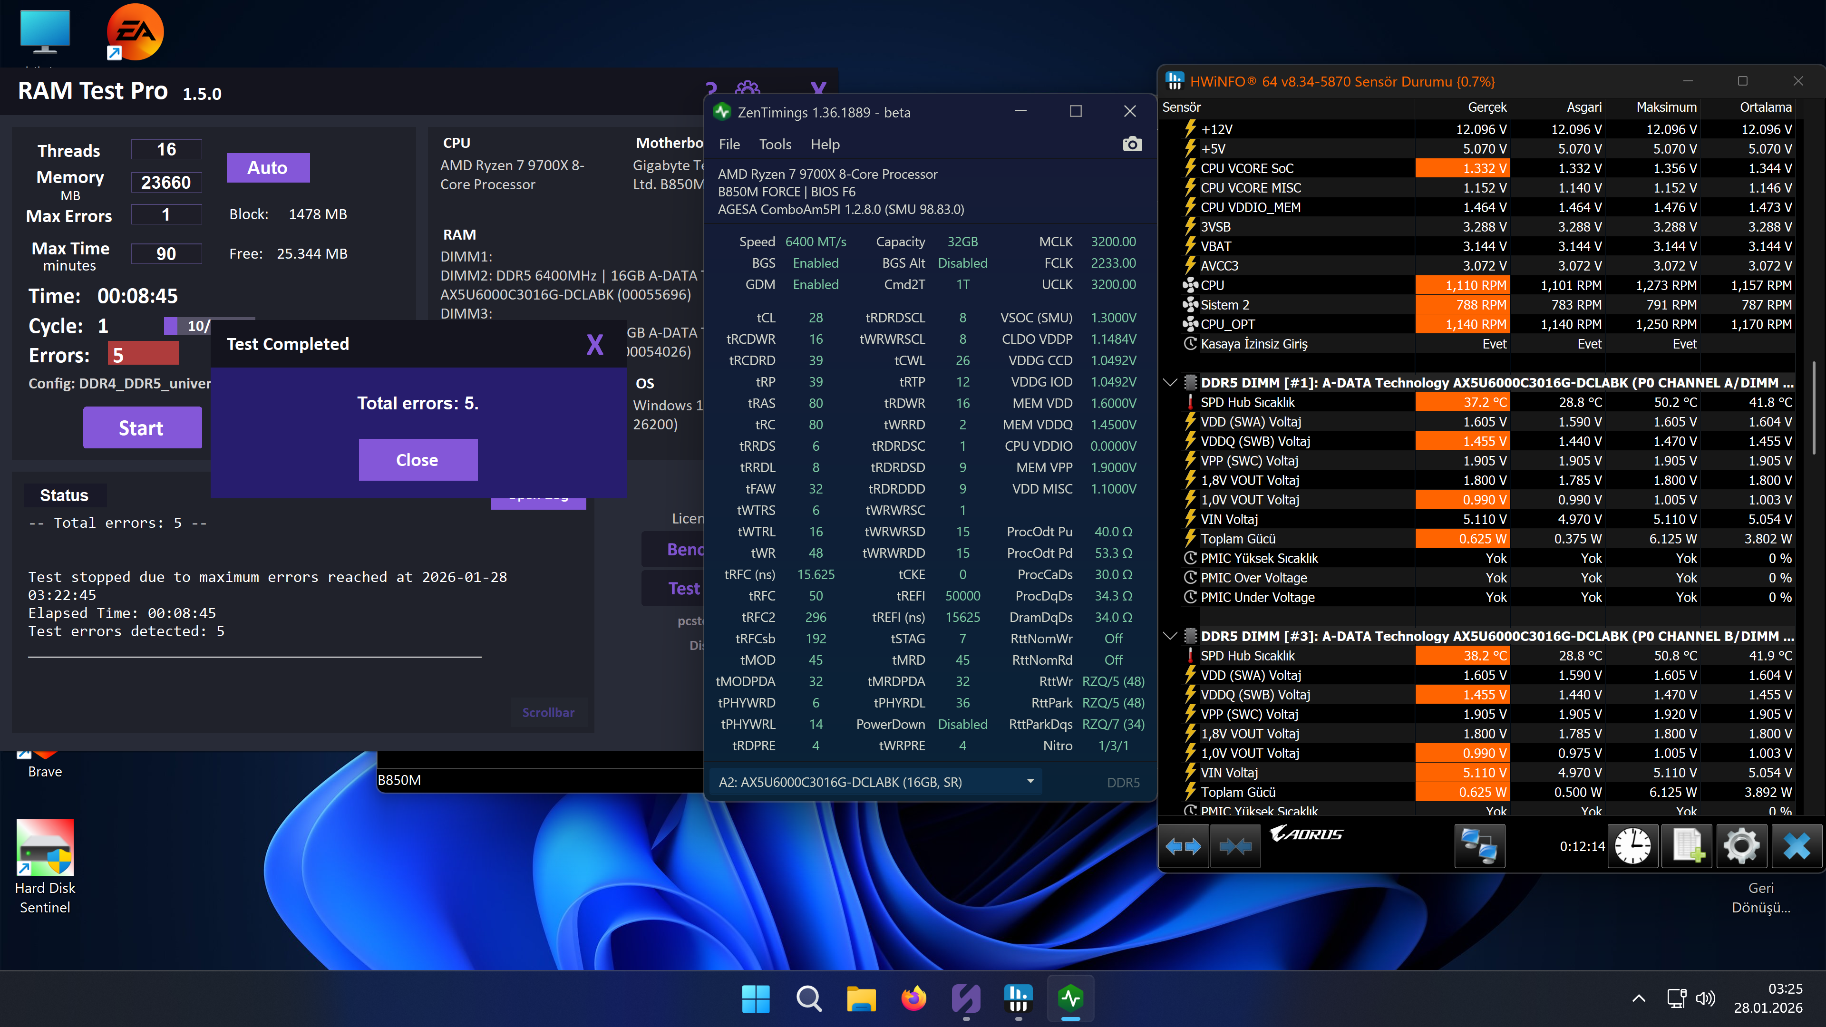Open File Explorer from the taskbar

861,999
